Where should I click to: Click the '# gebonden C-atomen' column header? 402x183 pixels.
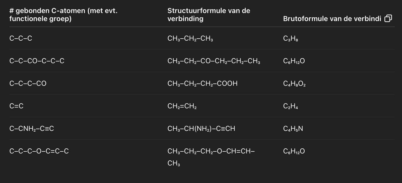(x=63, y=15)
